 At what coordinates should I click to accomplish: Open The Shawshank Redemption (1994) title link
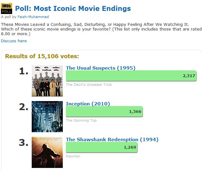112,139
